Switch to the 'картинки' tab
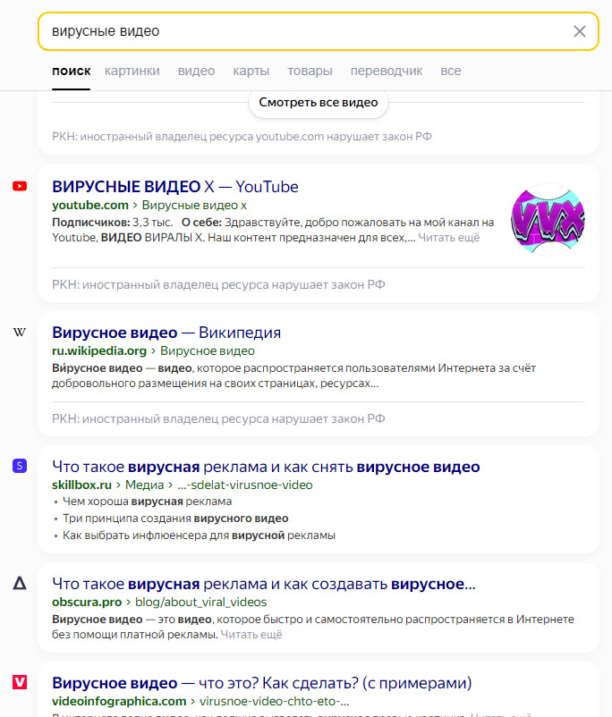612x717 pixels. (132, 71)
